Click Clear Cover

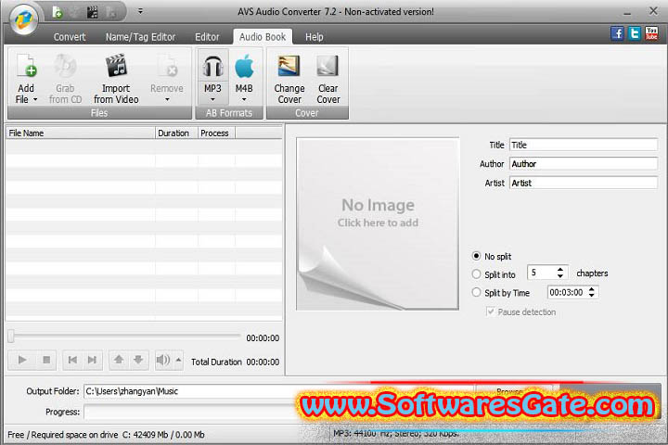328,79
